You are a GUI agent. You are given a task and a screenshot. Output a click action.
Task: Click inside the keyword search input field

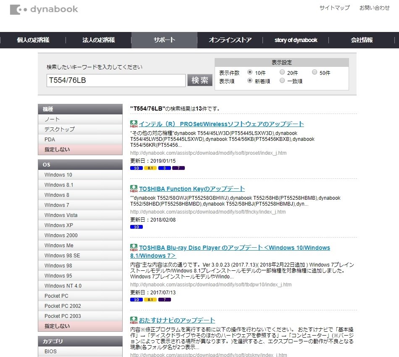tap(116, 80)
